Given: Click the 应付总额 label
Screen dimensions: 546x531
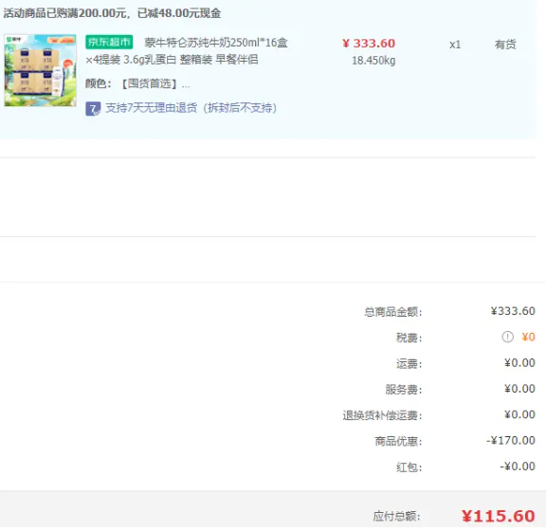Looking at the screenshot, I should (x=396, y=516).
